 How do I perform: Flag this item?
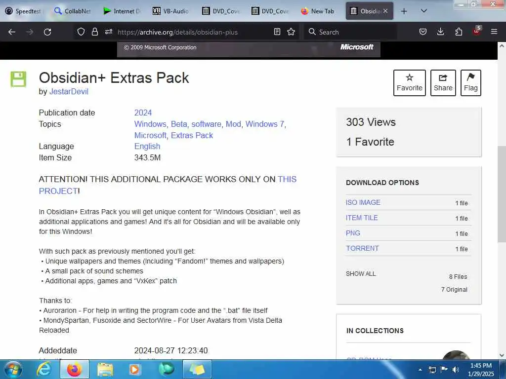pos(470,83)
